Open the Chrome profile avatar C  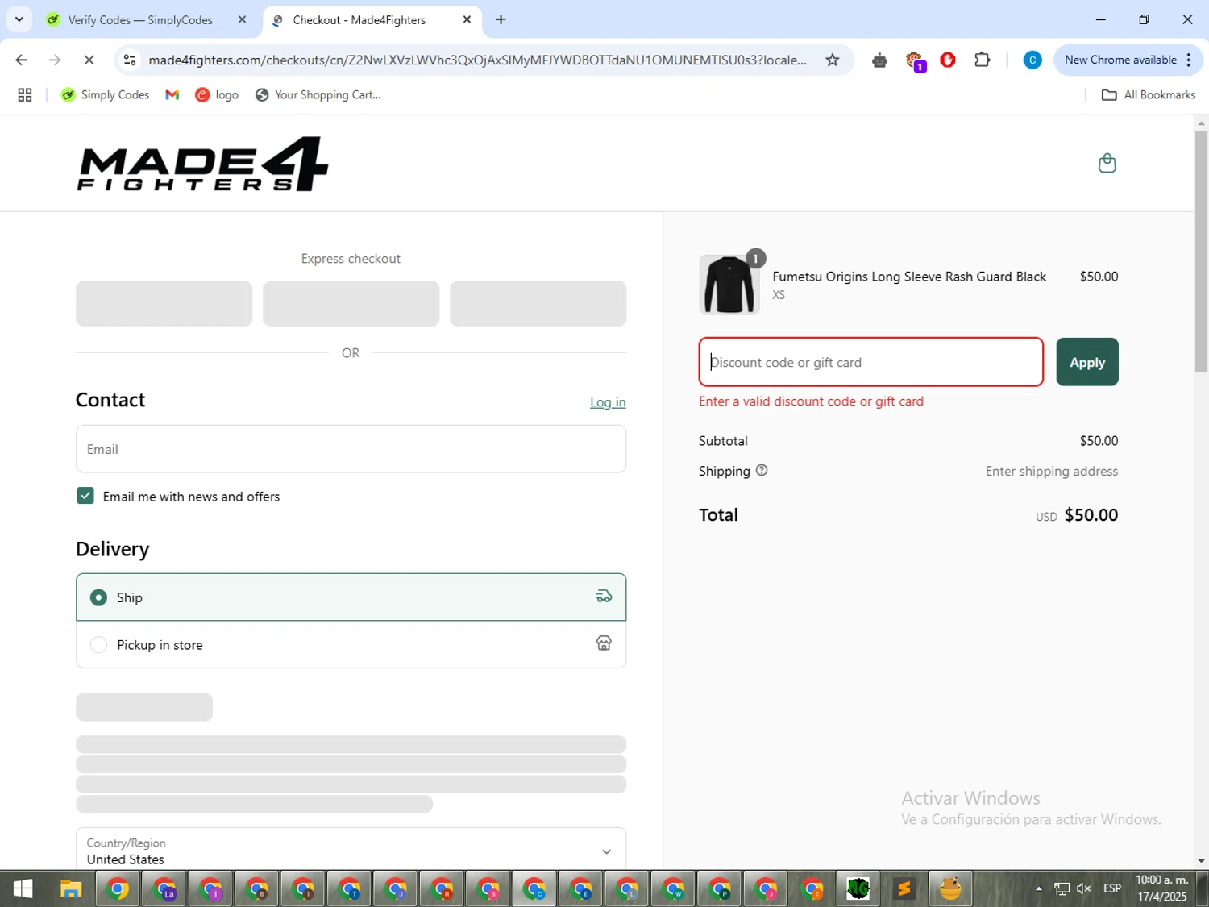click(1032, 60)
